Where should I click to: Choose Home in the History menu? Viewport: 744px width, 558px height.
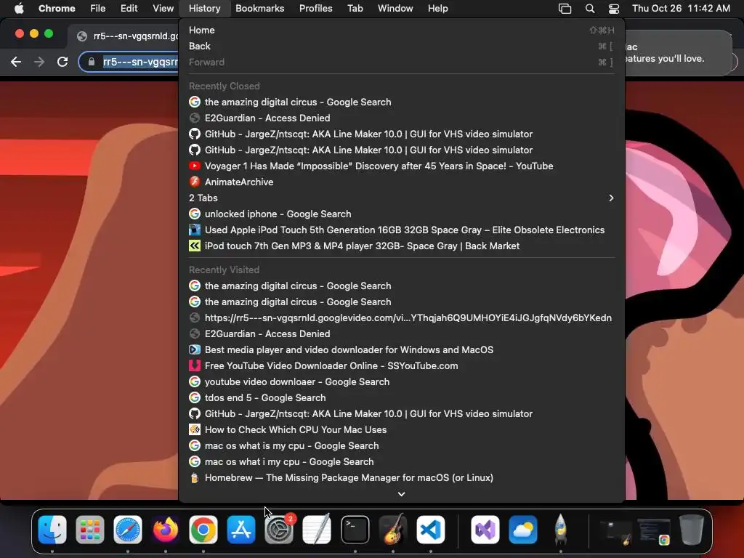click(x=401, y=30)
